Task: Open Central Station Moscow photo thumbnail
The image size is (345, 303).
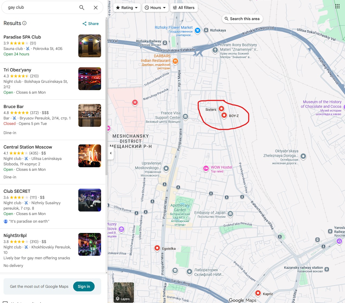Action: point(90,156)
